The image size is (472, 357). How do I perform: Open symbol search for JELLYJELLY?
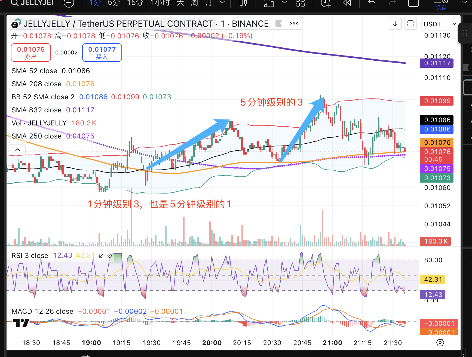click(x=32, y=3)
